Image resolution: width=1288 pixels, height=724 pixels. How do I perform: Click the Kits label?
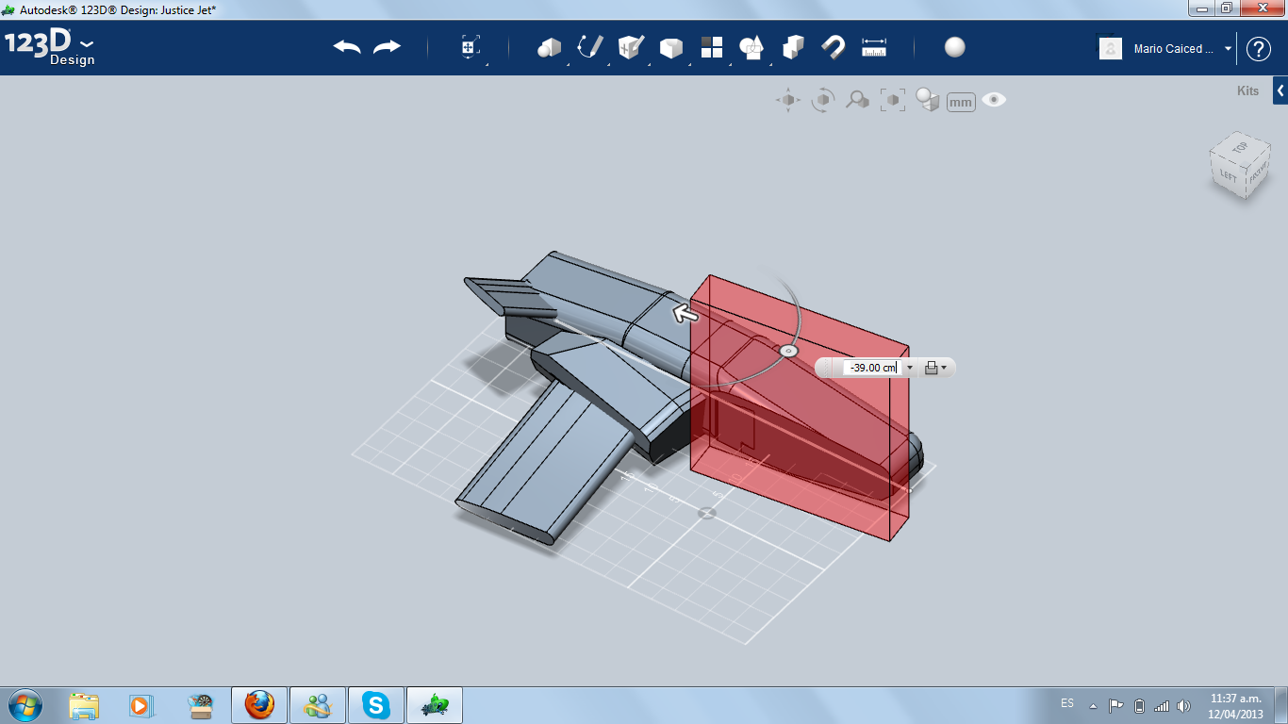coord(1247,91)
